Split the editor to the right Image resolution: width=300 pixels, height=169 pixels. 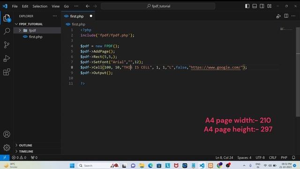(286, 16)
